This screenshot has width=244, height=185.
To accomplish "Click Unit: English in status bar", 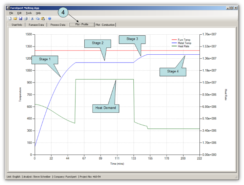I will 13,176.
